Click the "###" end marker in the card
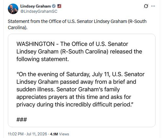The image size is (165, 138). (x=22, y=120)
